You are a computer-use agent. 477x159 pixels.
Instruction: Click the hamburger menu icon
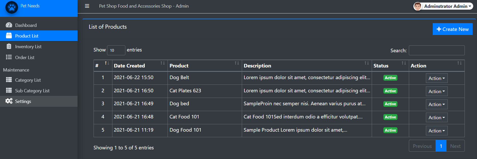pos(87,6)
